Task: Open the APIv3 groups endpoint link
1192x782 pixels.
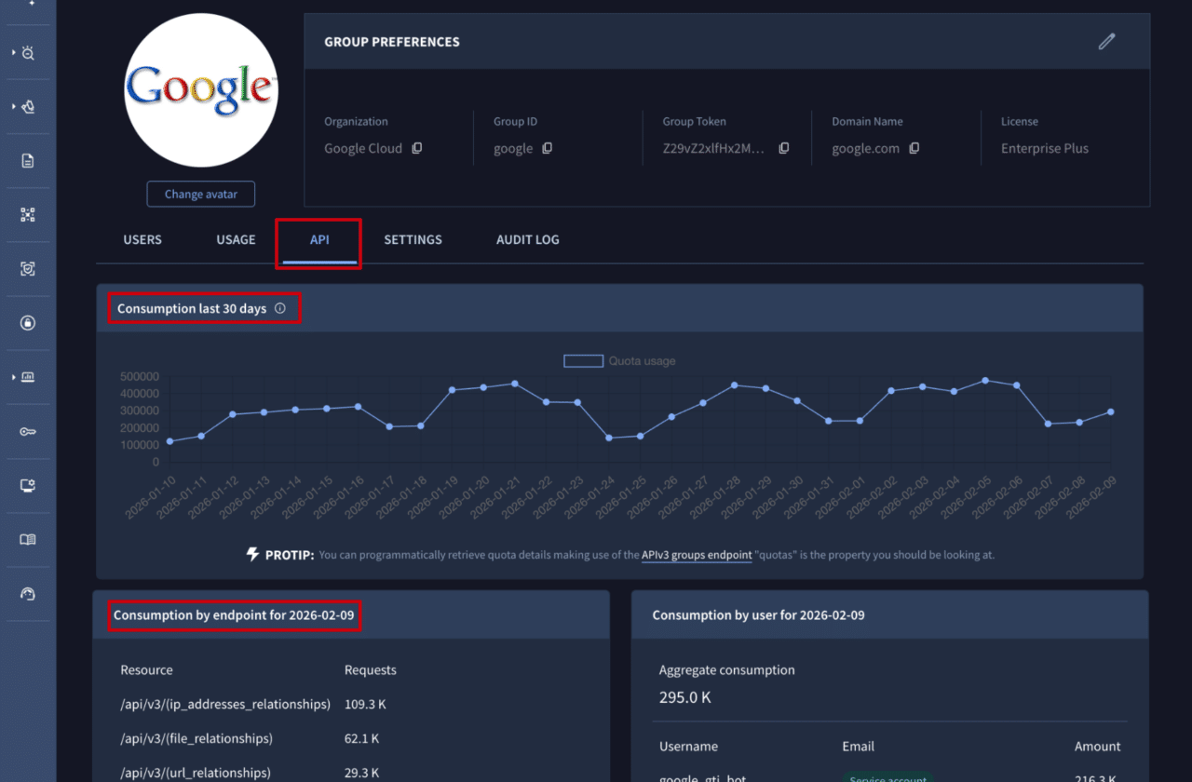Action: [697, 554]
